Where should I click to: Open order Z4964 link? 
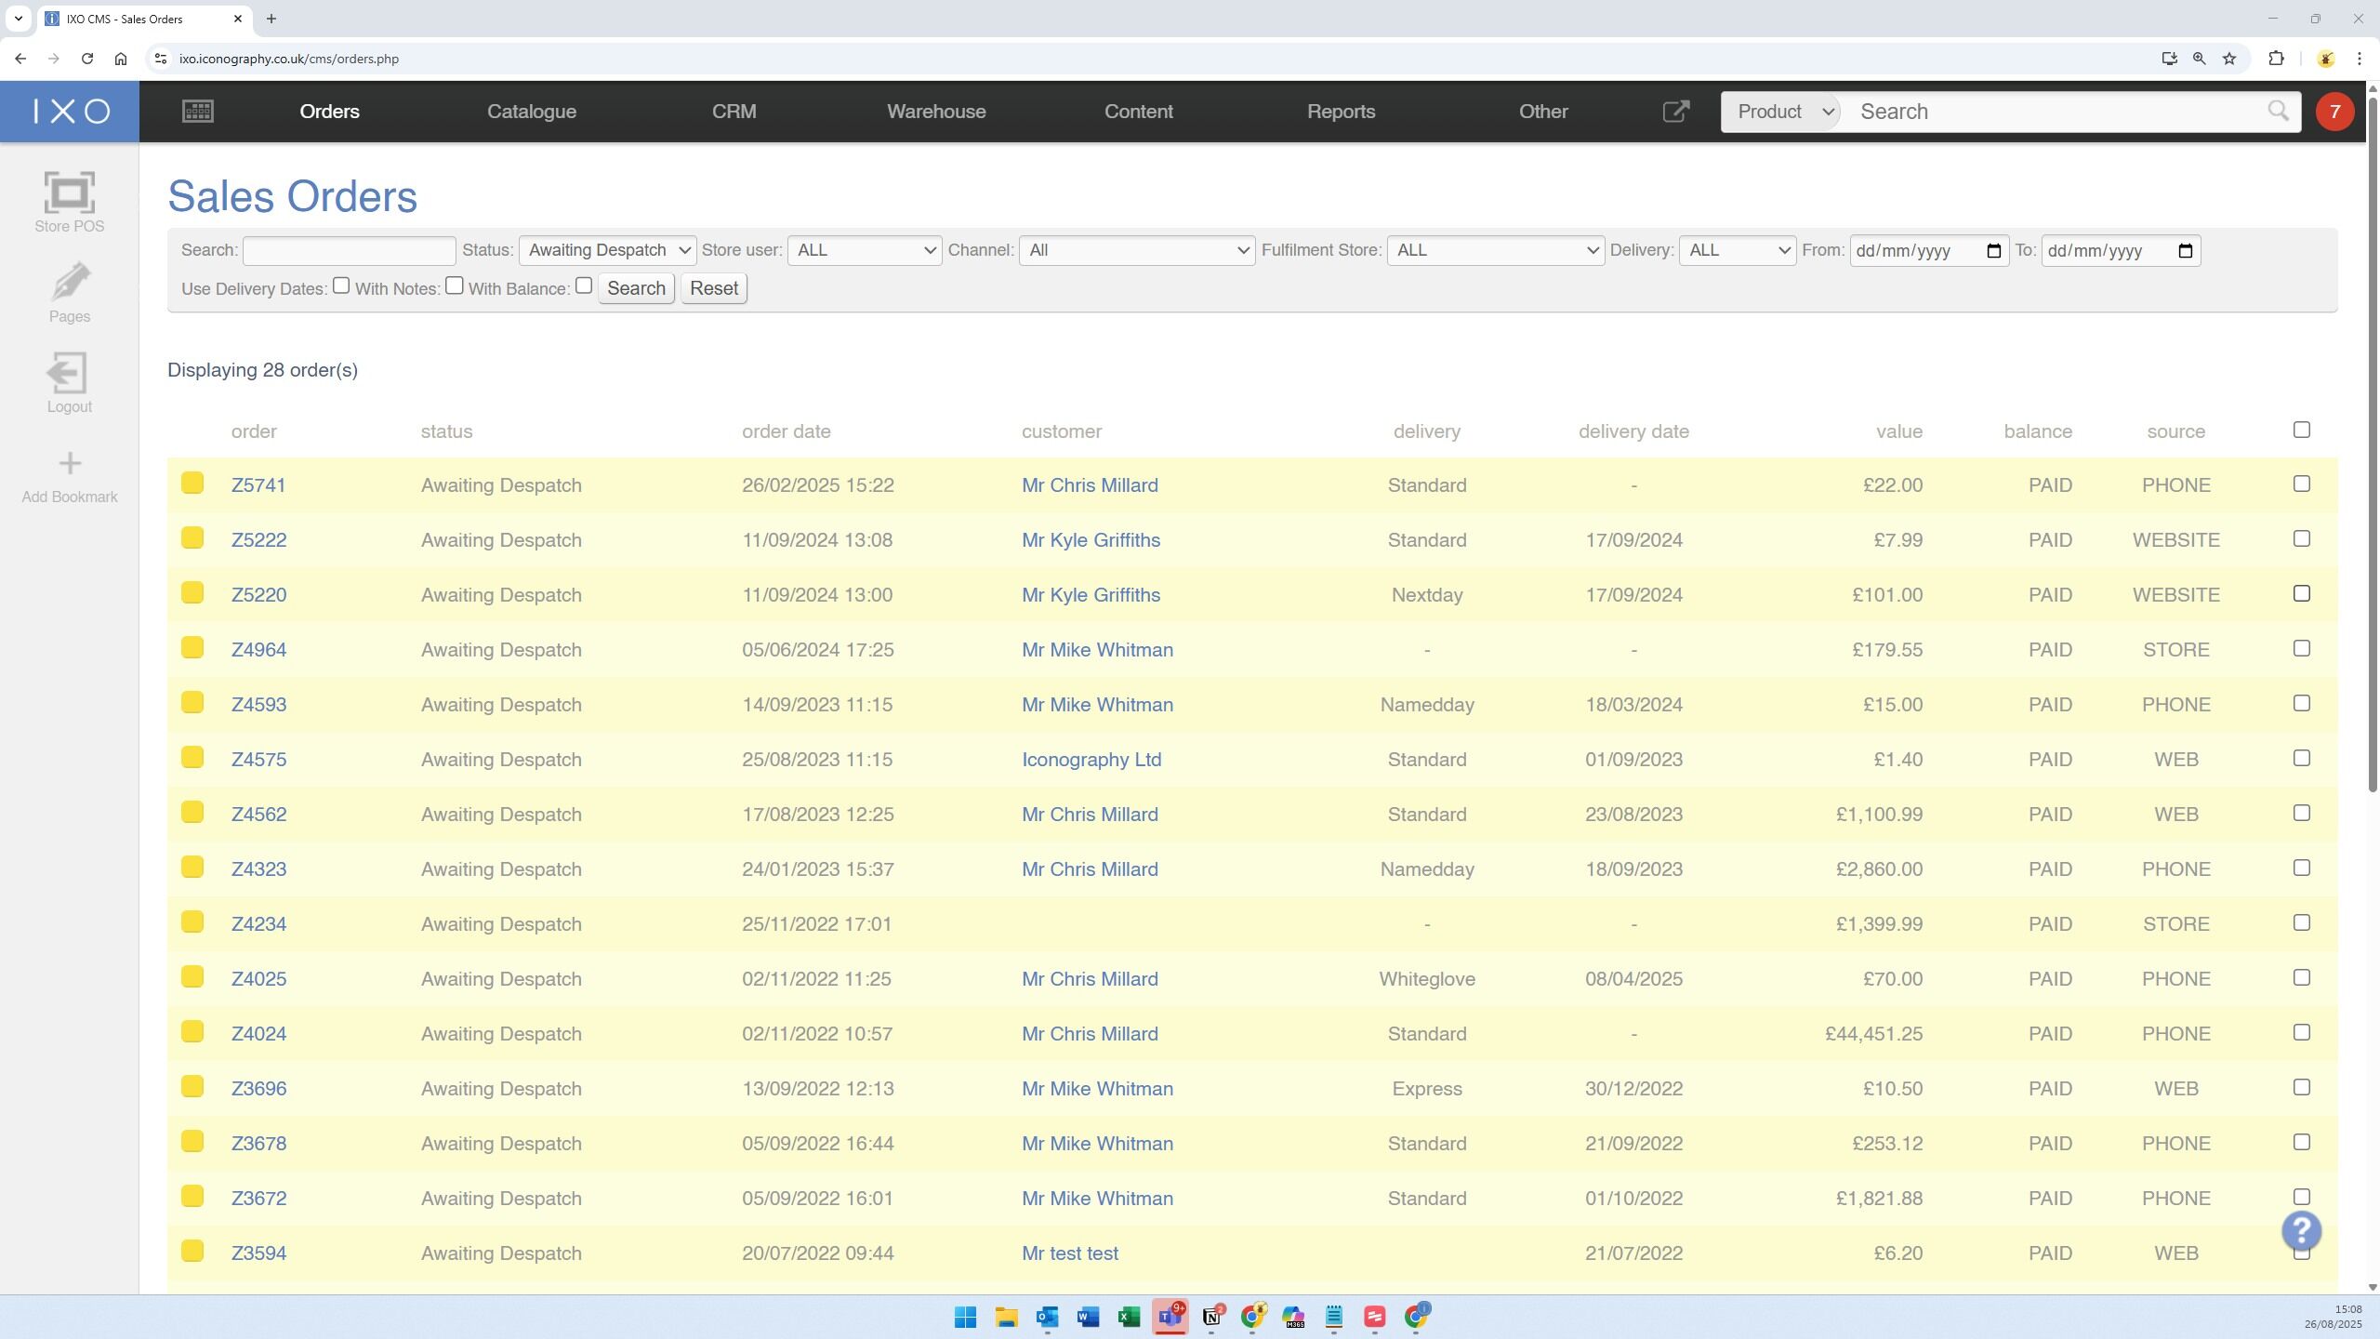click(258, 650)
